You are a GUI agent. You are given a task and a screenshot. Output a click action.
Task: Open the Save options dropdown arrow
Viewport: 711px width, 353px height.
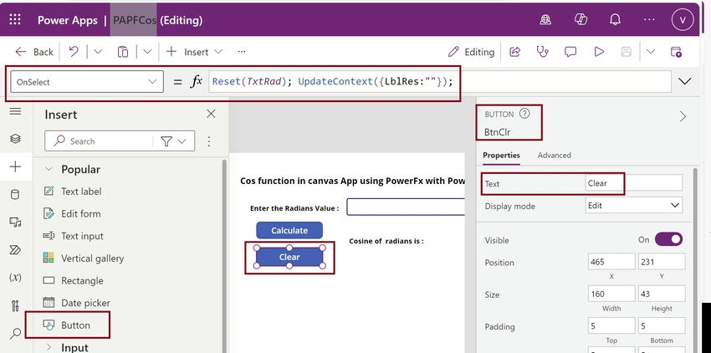pos(650,52)
